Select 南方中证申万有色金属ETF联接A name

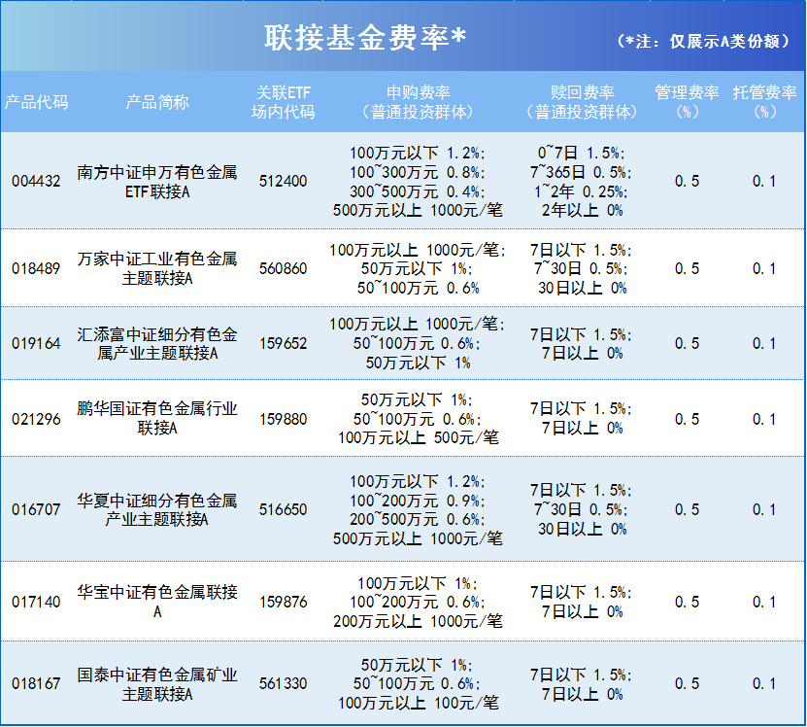coord(156,183)
